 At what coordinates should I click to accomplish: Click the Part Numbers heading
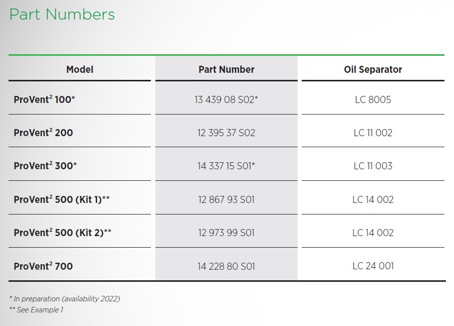coord(62,15)
